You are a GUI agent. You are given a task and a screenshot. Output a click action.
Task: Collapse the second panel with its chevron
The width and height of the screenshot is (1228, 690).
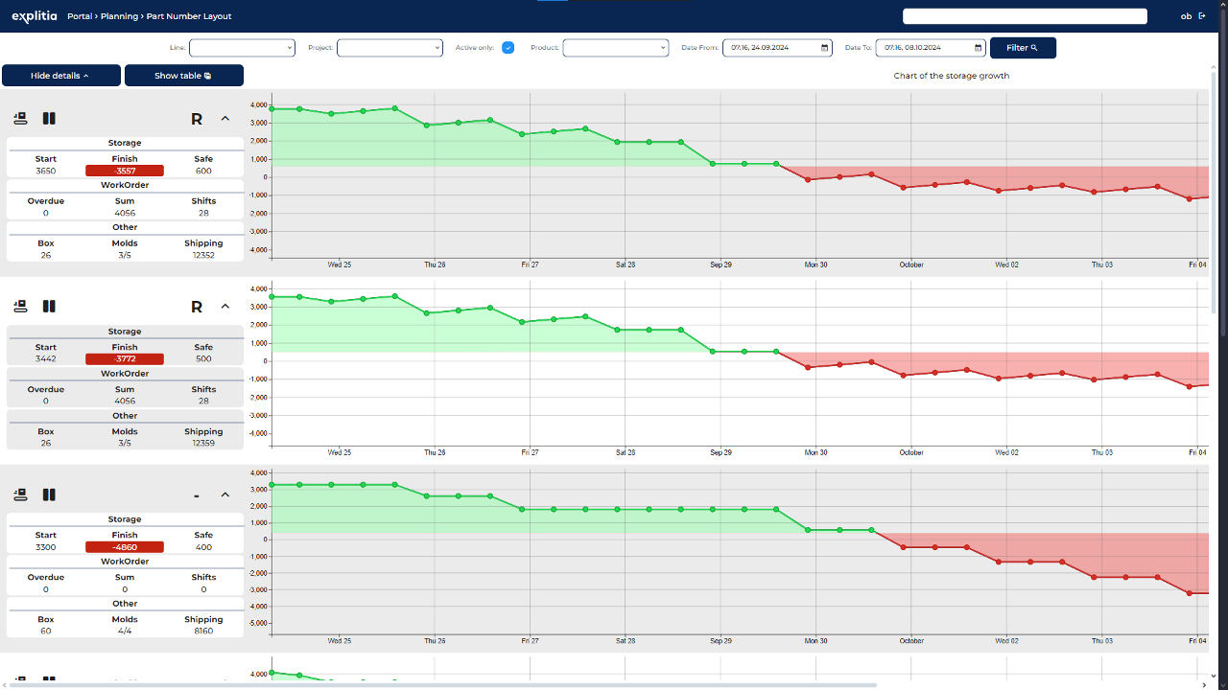(x=225, y=307)
